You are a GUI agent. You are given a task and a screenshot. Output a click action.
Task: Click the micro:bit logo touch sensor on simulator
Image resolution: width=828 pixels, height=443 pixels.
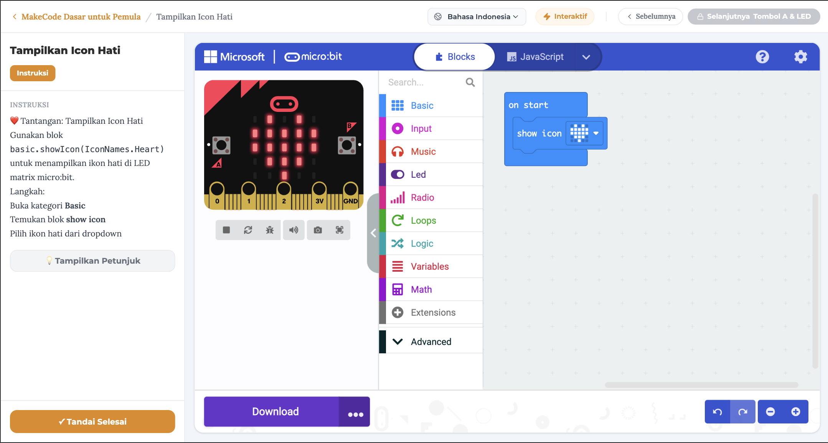pos(284,104)
